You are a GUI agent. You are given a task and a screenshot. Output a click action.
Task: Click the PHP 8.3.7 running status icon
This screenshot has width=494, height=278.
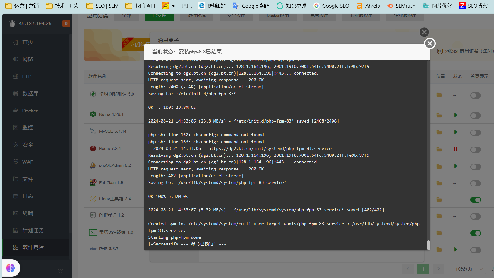[x=456, y=249]
